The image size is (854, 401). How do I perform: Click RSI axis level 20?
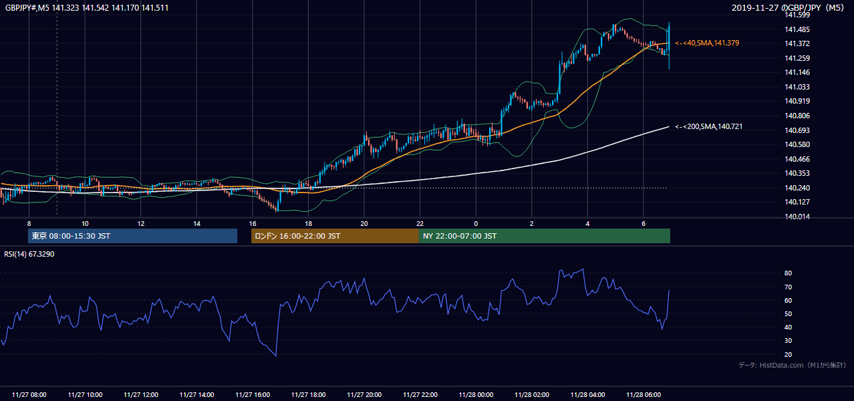(x=788, y=354)
